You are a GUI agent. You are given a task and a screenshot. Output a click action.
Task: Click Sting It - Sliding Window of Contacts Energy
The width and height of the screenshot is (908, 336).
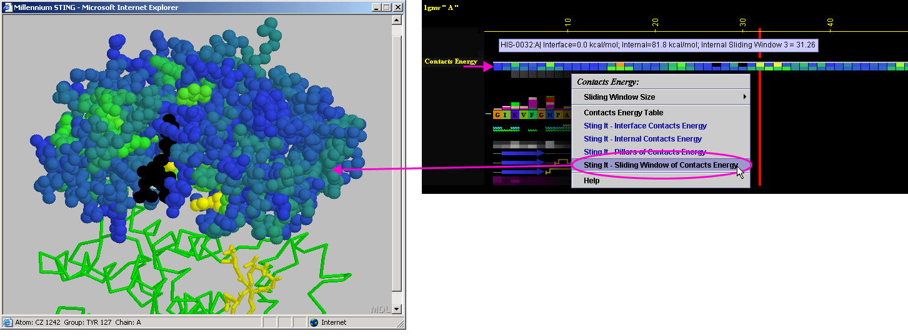[x=661, y=165]
